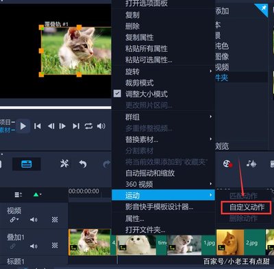274x269 pixels.
Task: Open the preview volume speaker control
Action: point(101,126)
